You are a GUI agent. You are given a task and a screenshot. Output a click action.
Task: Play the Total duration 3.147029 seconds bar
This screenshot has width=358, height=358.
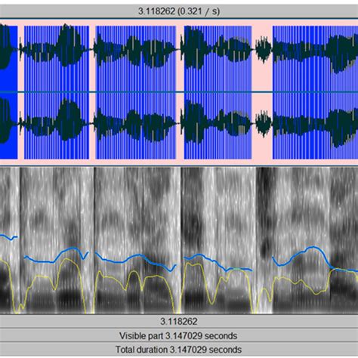pyautogui.click(x=179, y=350)
